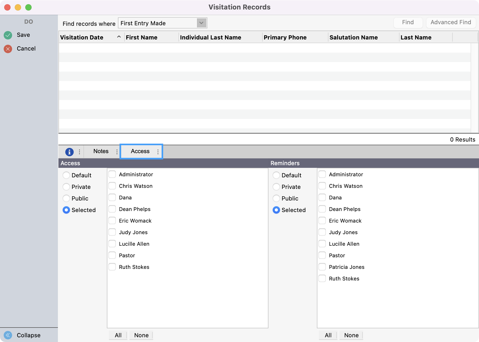This screenshot has width=479, height=342.
Task: Check Administrator in the Access list
Action: pyautogui.click(x=112, y=174)
